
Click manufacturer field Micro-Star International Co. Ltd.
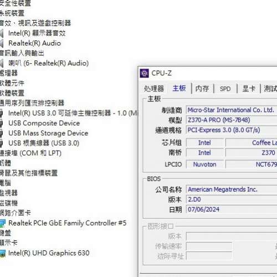[232, 110]
